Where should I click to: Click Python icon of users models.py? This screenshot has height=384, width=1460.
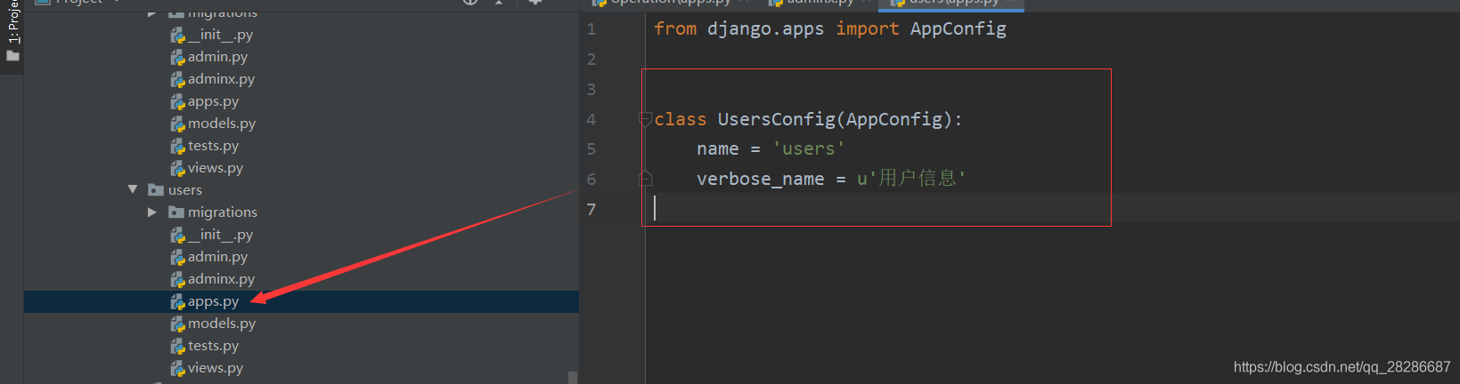(x=177, y=324)
